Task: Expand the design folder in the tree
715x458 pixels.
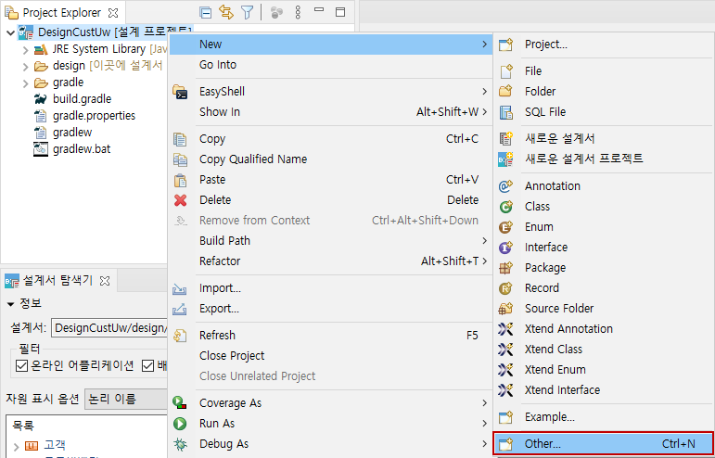Action: coord(26,66)
